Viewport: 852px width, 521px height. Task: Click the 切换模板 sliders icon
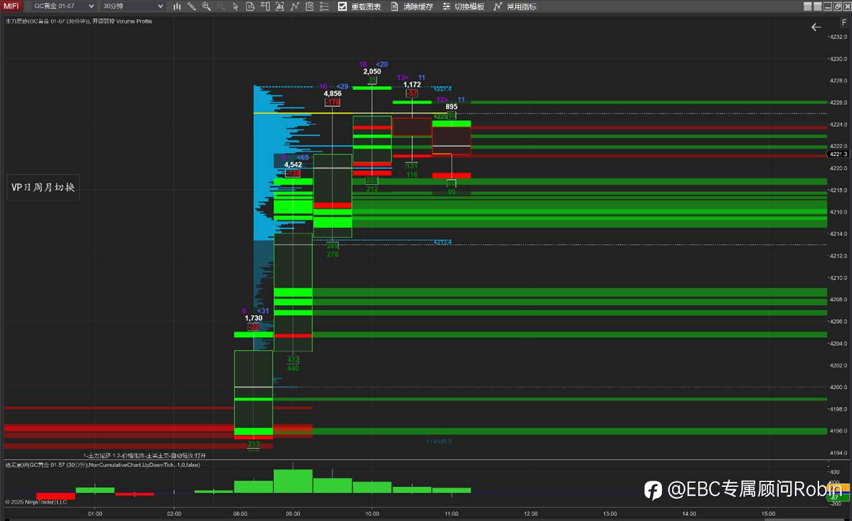click(447, 6)
